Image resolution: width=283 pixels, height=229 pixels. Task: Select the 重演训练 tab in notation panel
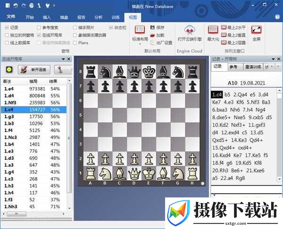coord(253,67)
